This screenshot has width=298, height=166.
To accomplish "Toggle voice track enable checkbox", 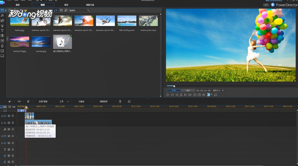I will coord(9,156).
